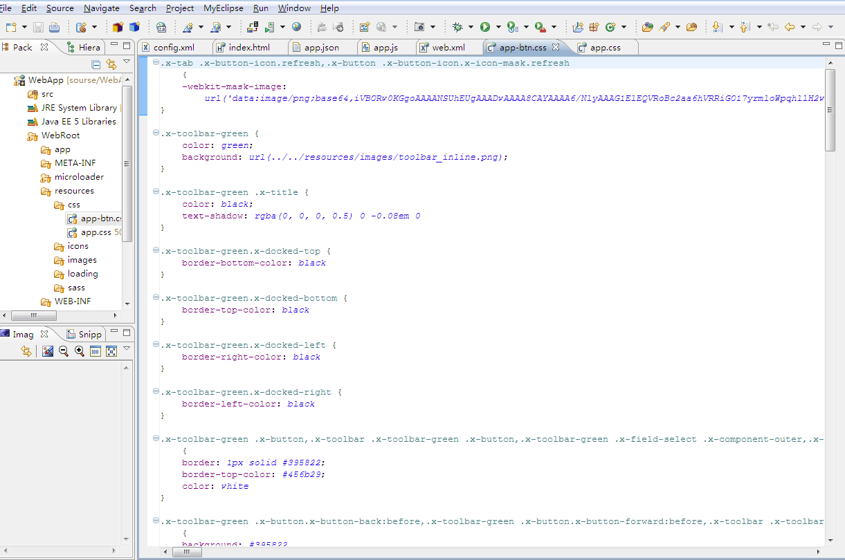Open the Run dropdown arrow
This screenshot has height=560, width=845.
pos(498,28)
